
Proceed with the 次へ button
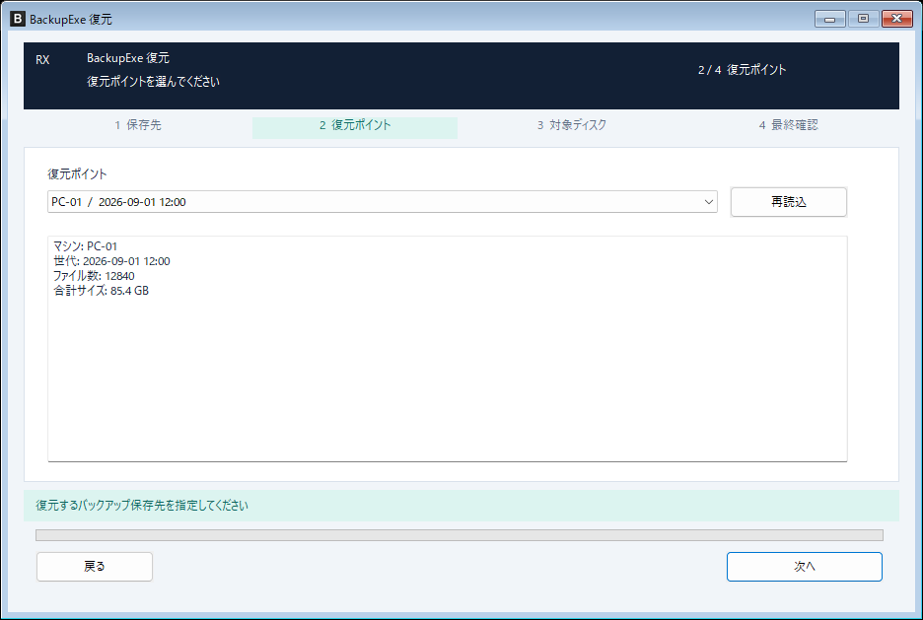pos(804,566)
